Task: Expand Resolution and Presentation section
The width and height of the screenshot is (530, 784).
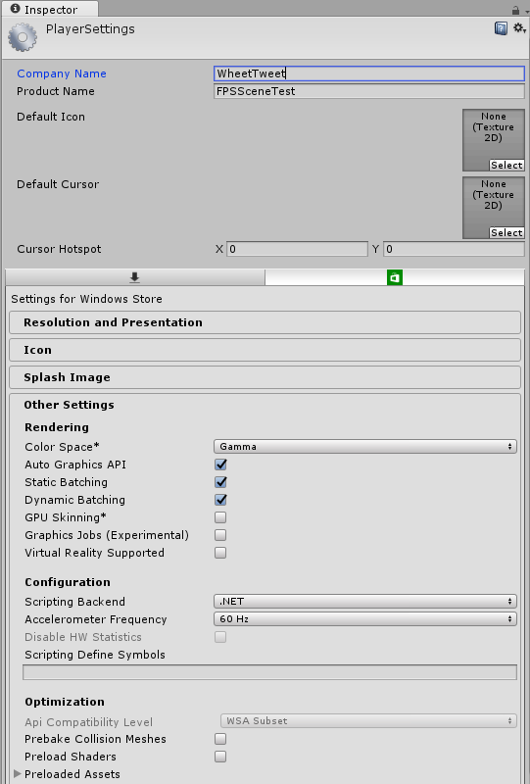Action: point(265,322)
